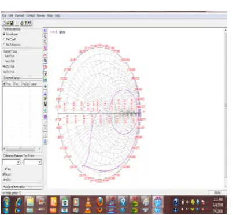Click the down arrow of the chart's vertical scrollbar
This screenshot has height=215, width=233.
(x=225, y=186)
